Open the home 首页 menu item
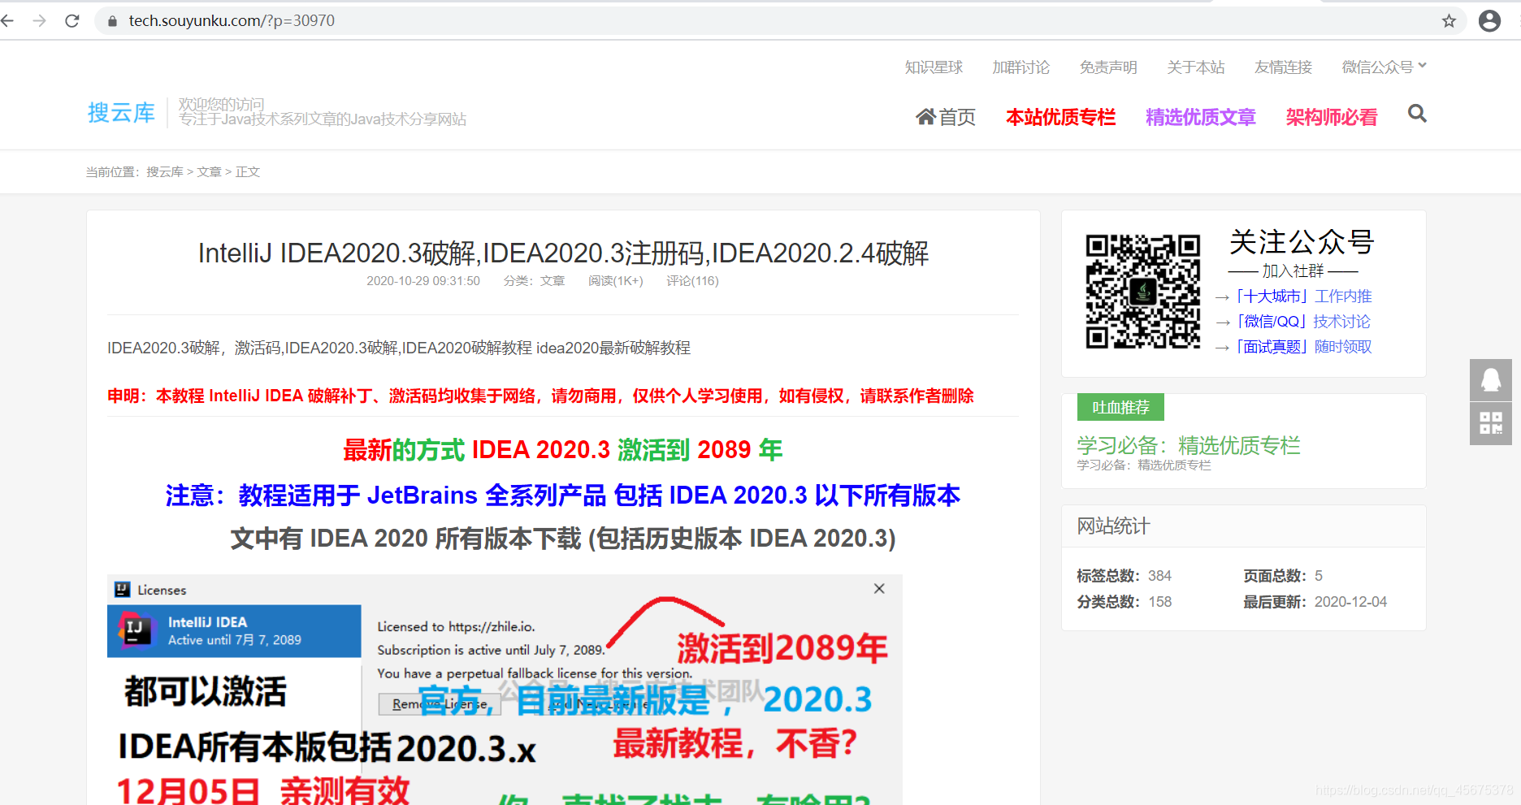1521x805 pixels. pos(946,117)
